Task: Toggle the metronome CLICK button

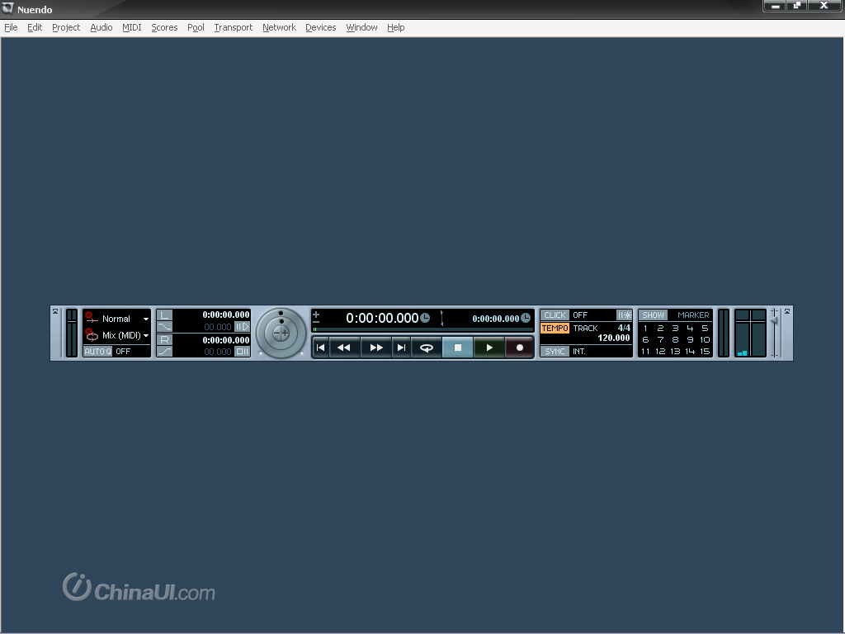Action: 555,315
